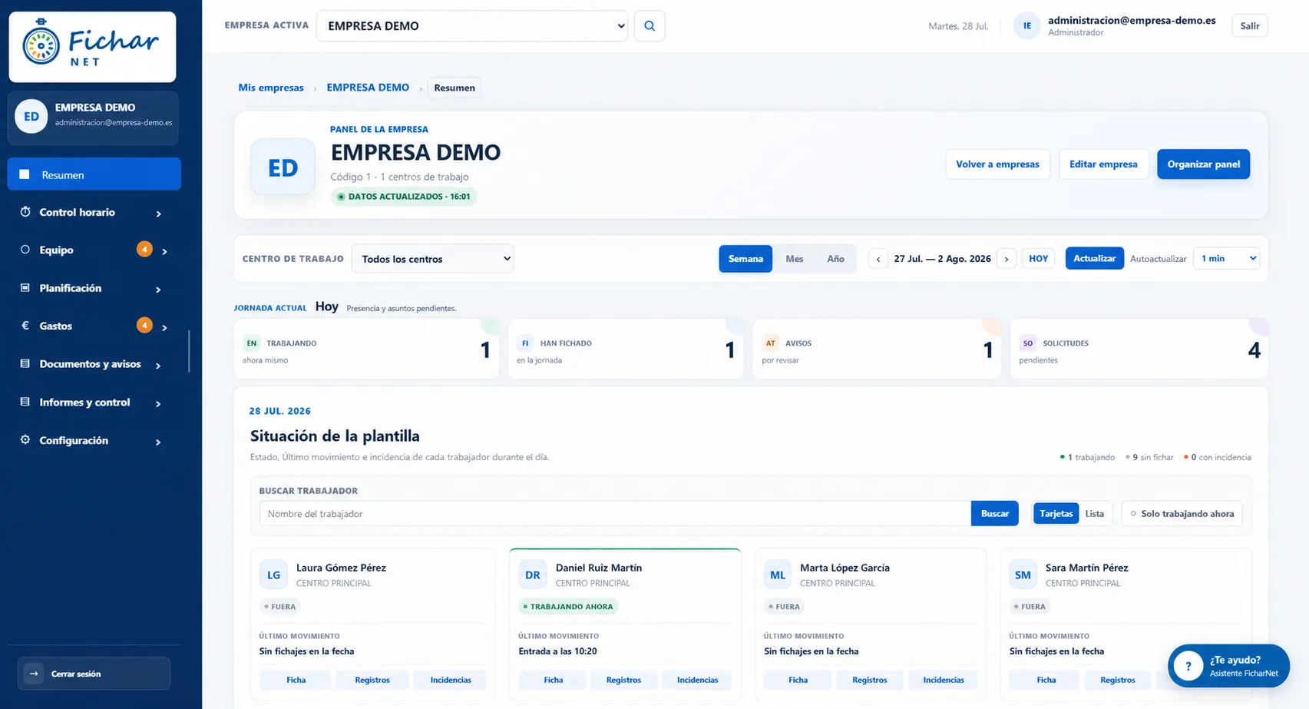Click the IE user avatar in header
The width and height of the screenshot is (1309, 709).
click(x=1026, y=26)
